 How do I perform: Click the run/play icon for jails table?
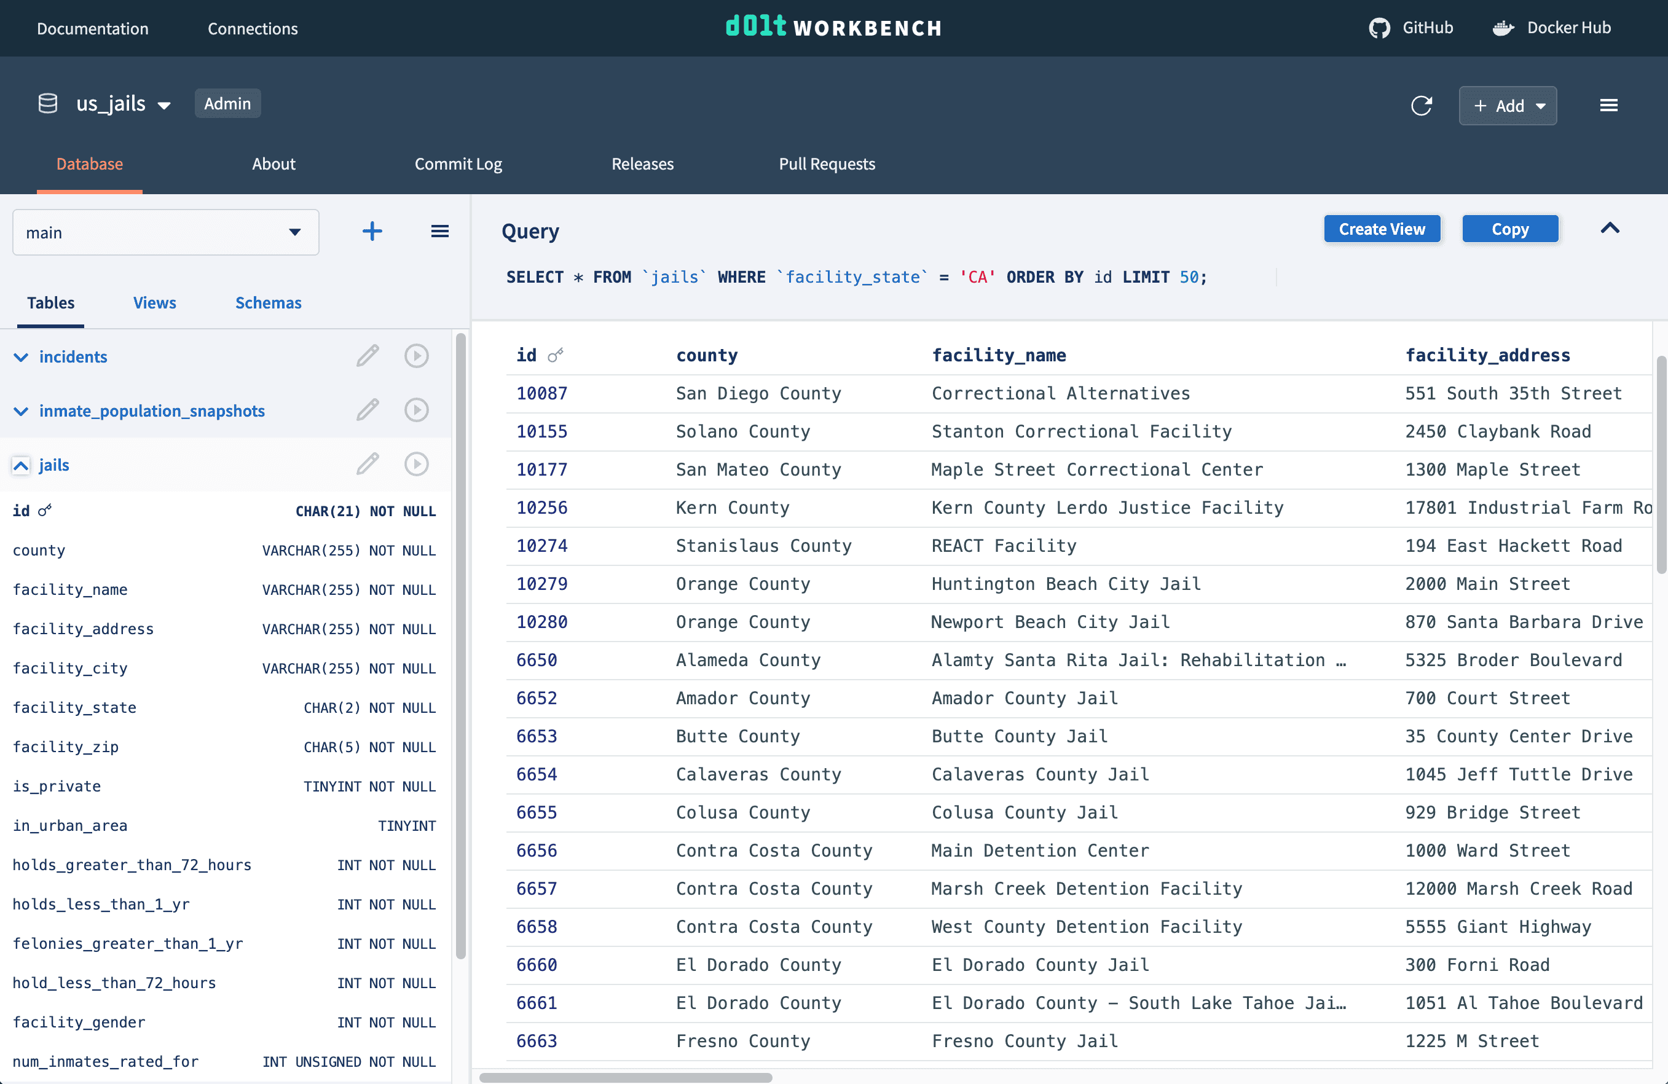417,463
